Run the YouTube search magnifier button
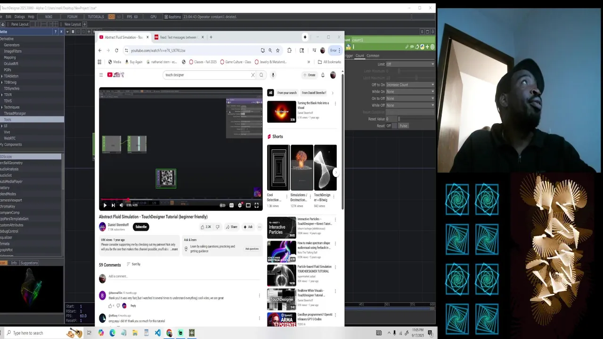 tap(261, 75)
